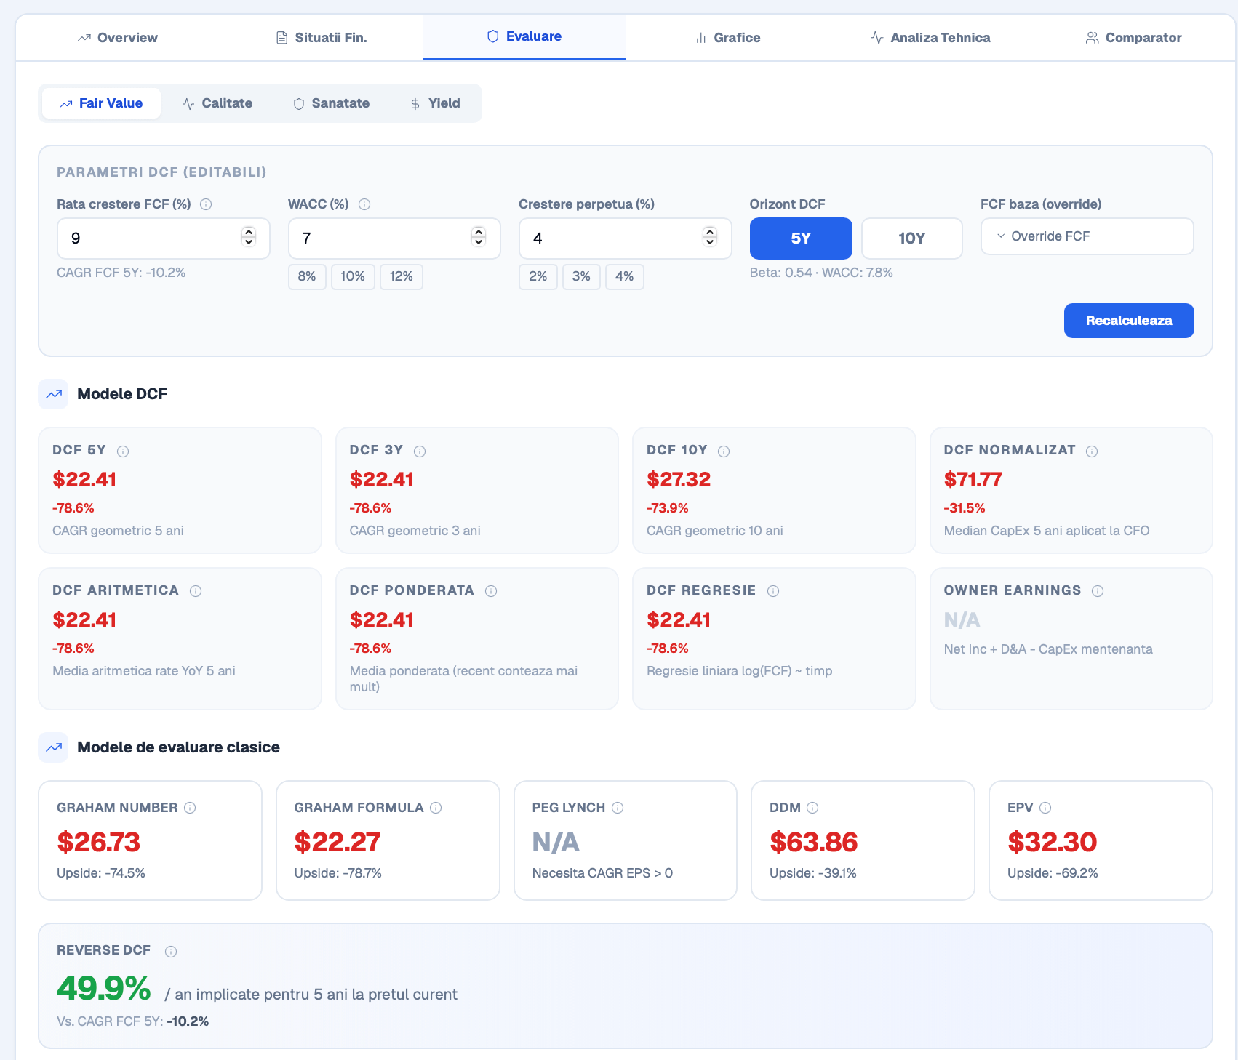
Task: Increase WACC value with stepper arrow
Action: pos(479,232)
